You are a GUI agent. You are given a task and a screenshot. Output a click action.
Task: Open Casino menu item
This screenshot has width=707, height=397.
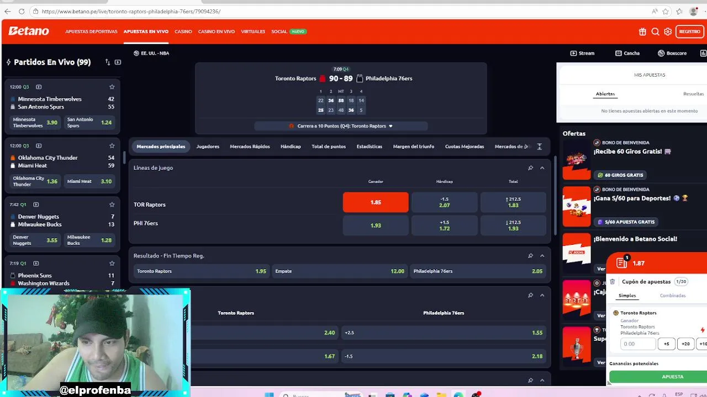coord(183,31)
